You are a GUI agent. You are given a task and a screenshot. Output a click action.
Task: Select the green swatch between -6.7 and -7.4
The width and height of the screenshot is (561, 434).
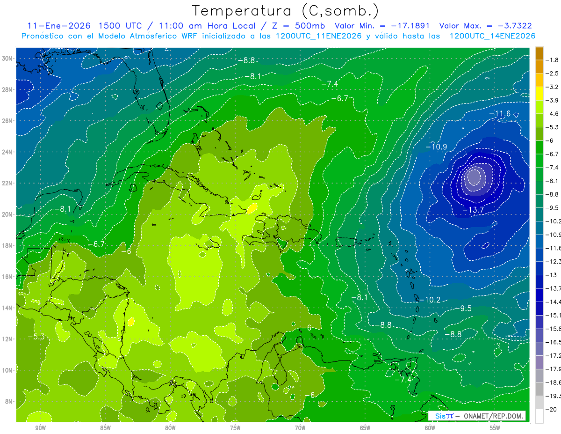coord(539,161)
